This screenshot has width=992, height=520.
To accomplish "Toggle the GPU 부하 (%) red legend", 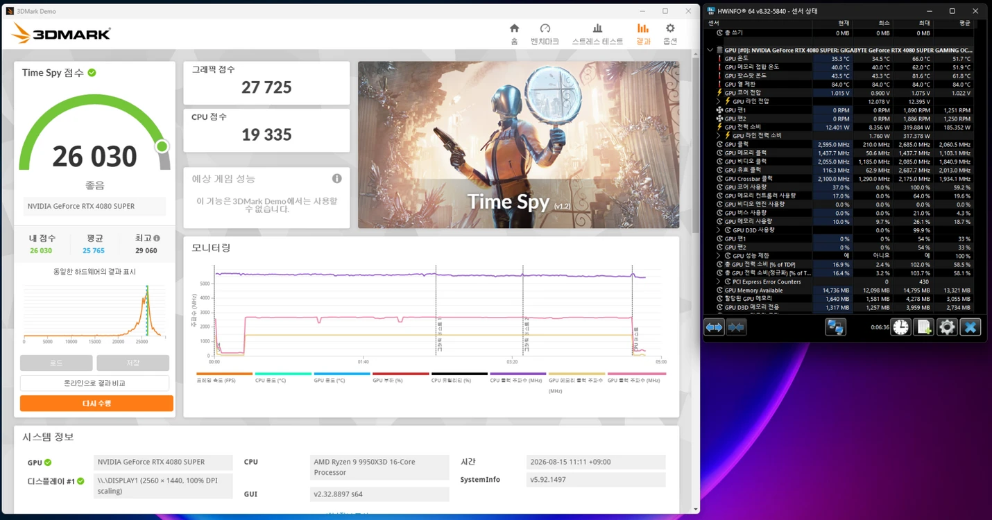I will (401, 374).
